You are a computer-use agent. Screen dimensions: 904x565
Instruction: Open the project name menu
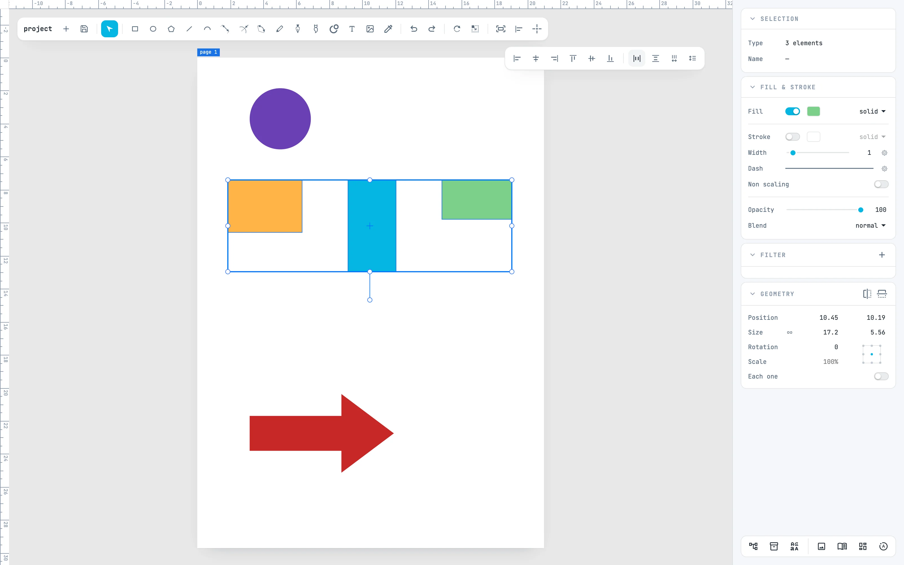pyautogui.click(x=38, y=29)
